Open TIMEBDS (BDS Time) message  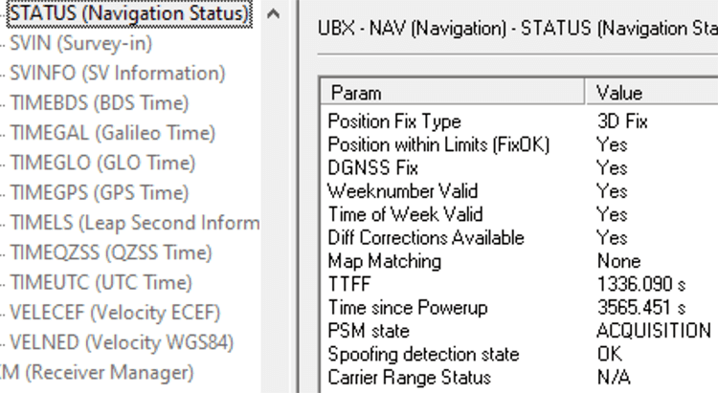tap(99, 103)
